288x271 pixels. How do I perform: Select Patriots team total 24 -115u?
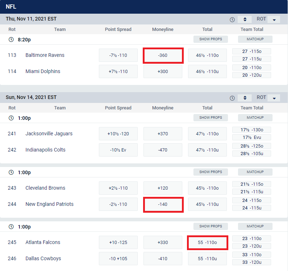tap(252, 208)
